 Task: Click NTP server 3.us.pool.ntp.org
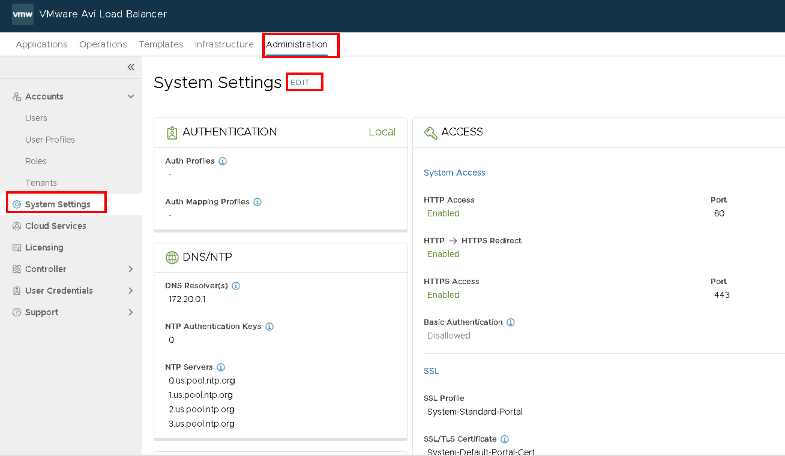click(x=202, y=424)
